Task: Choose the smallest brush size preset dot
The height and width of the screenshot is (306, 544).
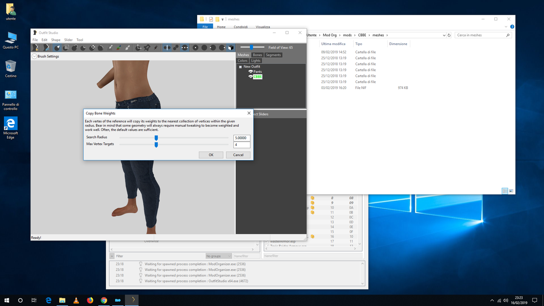Action: pos(195,48)
